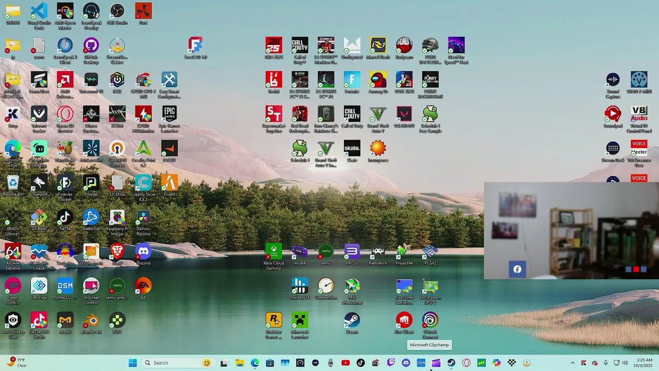
Task: Open YouTube from the taskbar
Action: click(x=345, y=363)
